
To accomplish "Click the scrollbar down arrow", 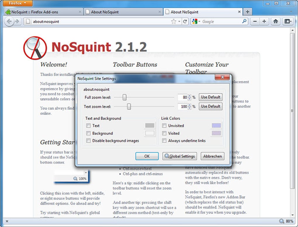I will 292,215.
